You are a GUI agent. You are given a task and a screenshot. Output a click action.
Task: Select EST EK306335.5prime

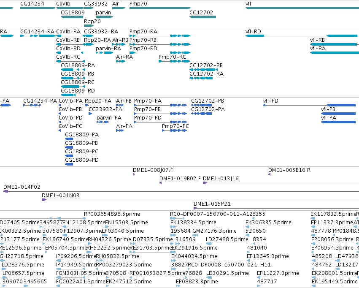(269, 223)
